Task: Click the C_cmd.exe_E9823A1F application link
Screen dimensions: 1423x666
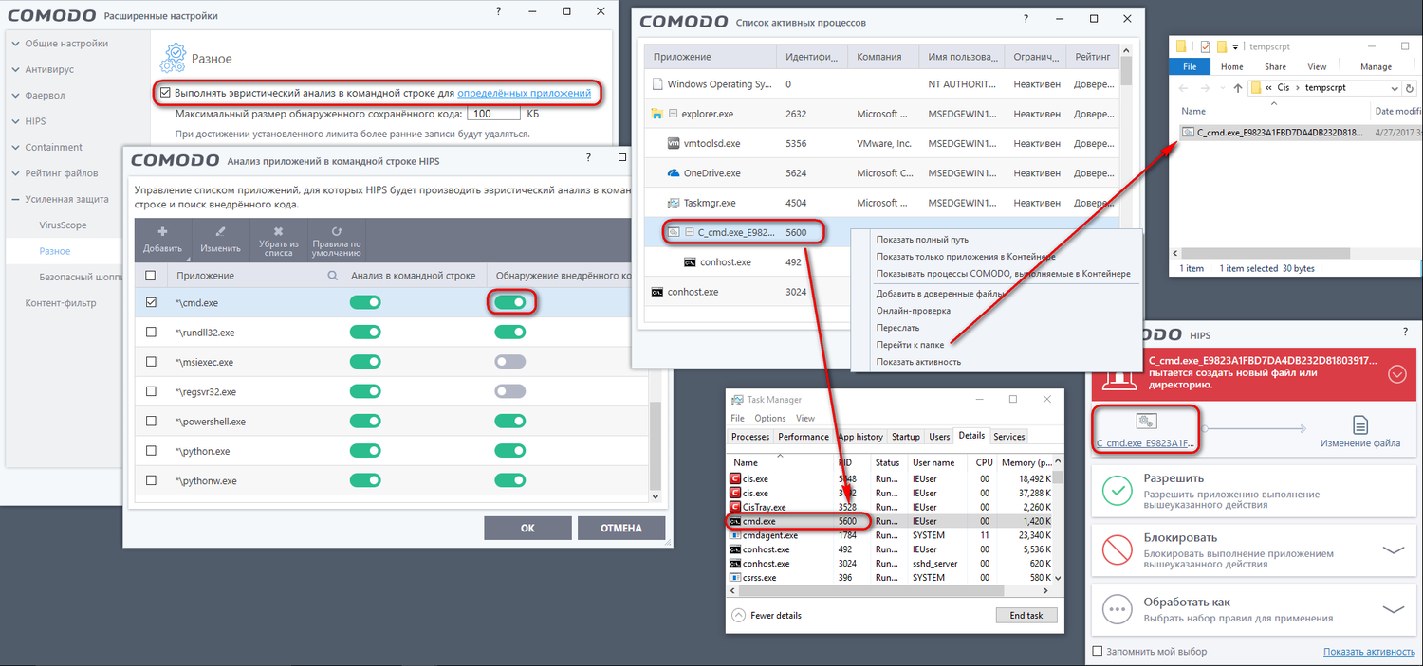Action: tap(1145, 443)
